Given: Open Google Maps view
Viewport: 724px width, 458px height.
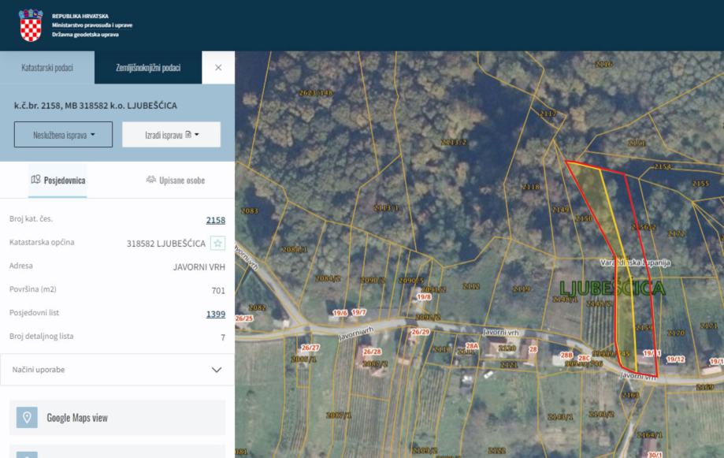Looking at the screenshot, I should pyautogui.click(x=117, y=418).
